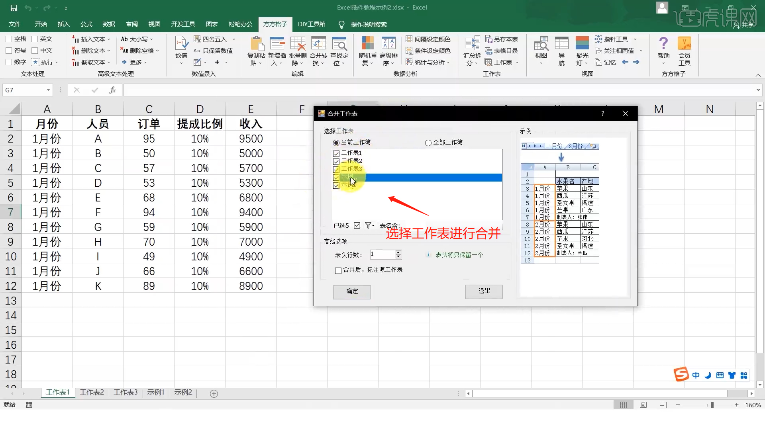Screen dimensions: 765x430
Task: Click the 高级排序 icon
Action: coord(388,43)
